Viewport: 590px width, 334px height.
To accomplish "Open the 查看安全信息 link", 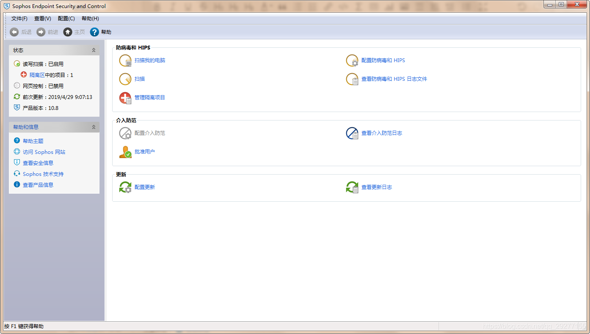I will tap(38, 163).
